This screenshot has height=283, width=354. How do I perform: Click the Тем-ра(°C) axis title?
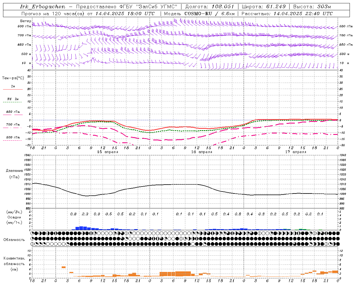[13, 78]
